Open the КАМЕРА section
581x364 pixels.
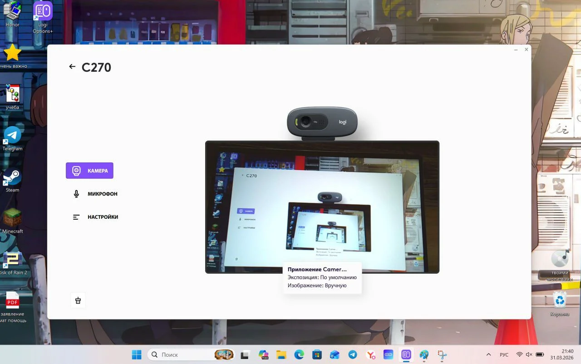tap(89, 171)
